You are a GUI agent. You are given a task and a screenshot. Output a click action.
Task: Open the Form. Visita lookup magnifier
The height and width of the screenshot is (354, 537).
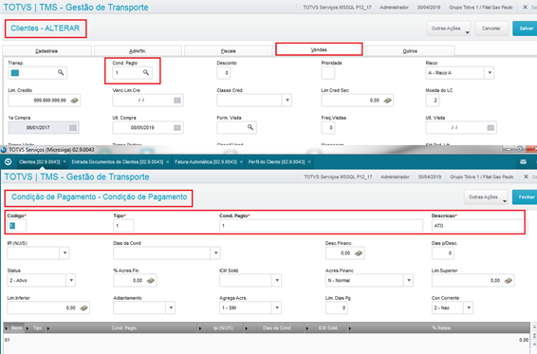click(250, 127)
